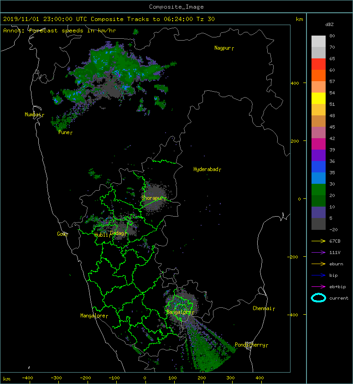Click the magenta eb+bip arrow legend icon
The image size is (353, 384).
coord(318,286)
